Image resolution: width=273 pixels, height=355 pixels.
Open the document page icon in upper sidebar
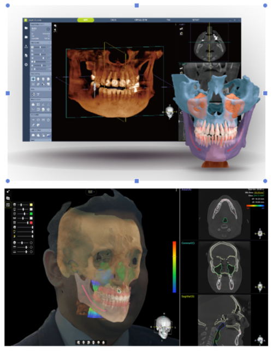[x=26, y=55]
